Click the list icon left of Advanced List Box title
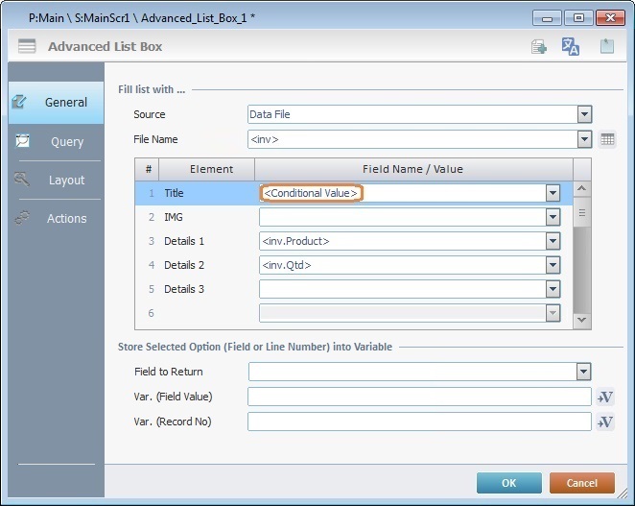 [27, 46]
